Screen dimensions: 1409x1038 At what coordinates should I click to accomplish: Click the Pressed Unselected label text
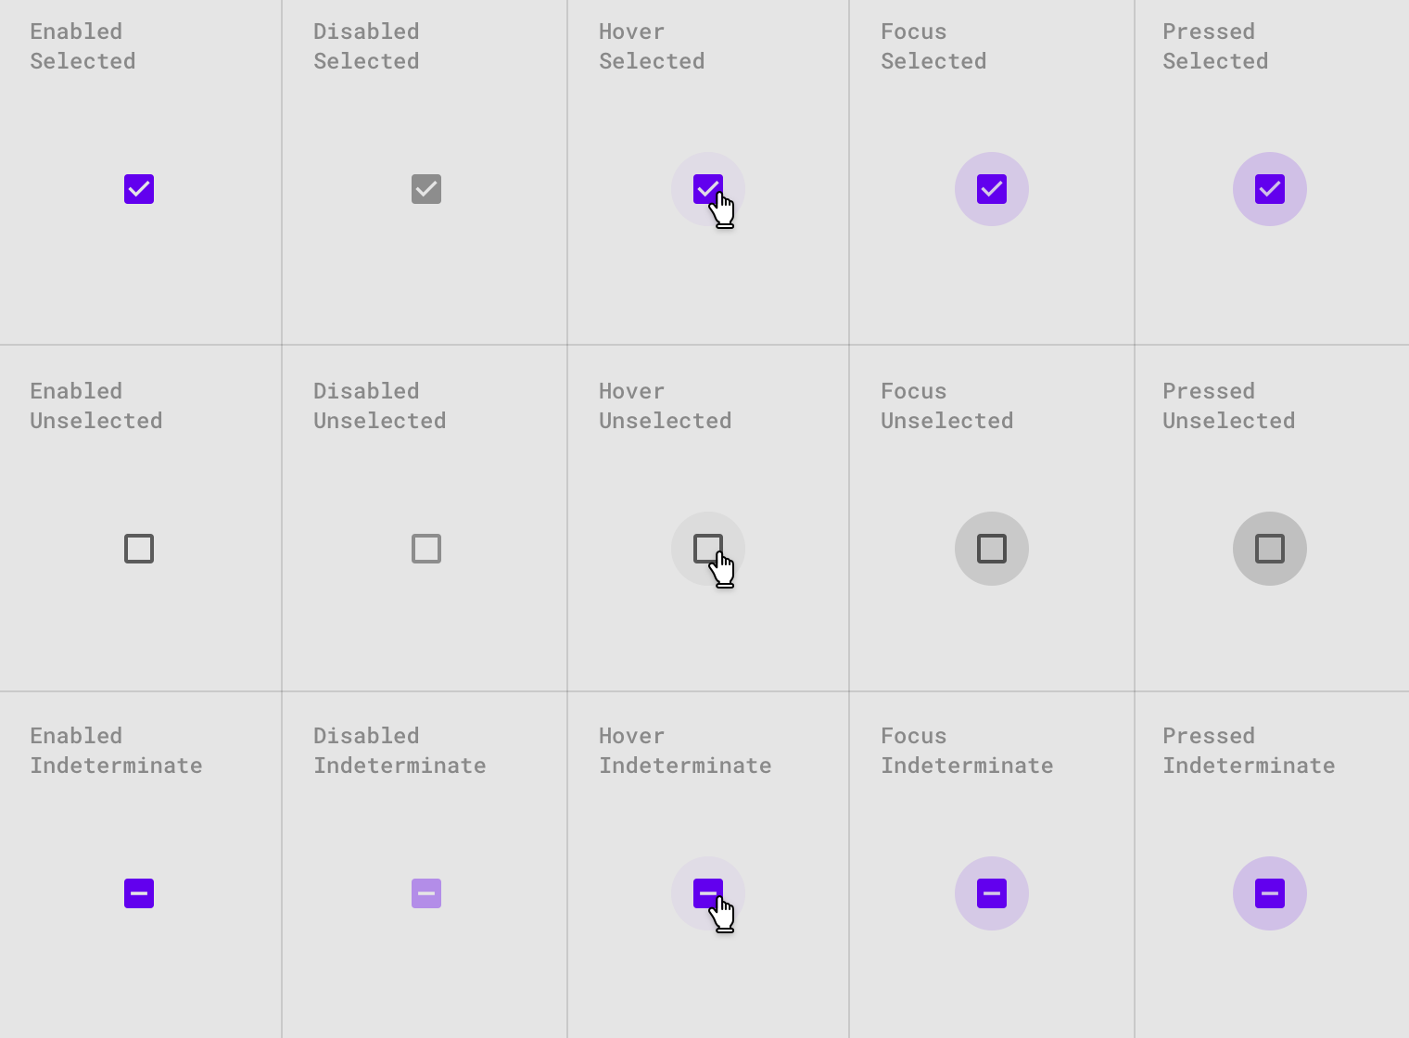pos(1228,405)
